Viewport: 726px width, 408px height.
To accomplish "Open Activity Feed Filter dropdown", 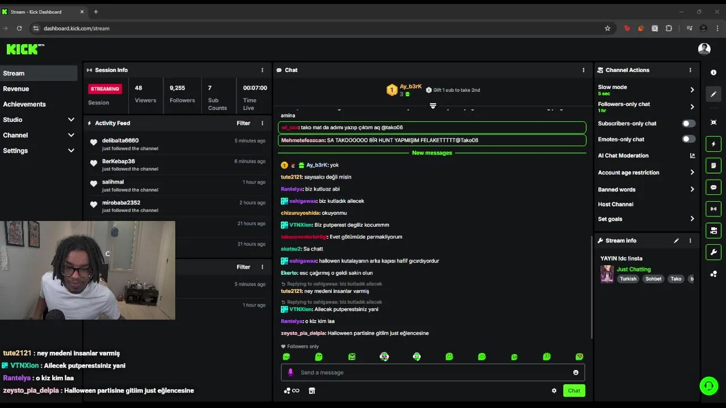I will (x=243, y=123).
